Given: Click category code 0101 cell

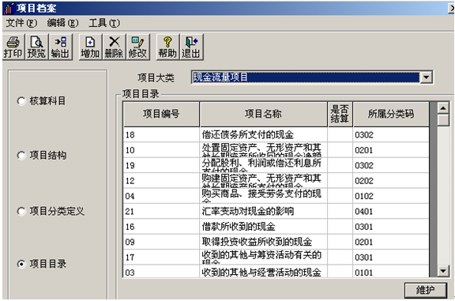Looking at the screenshot, I should tap(391, 272).
